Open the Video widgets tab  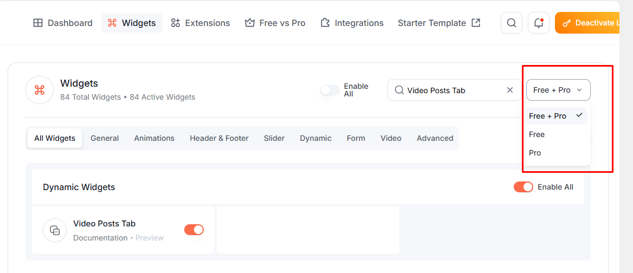[x=391, y=138]
